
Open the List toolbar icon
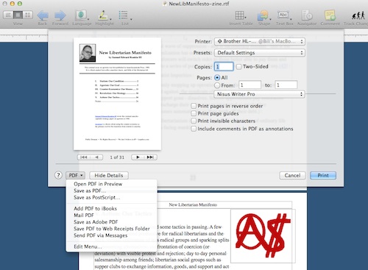click(x=123, y=15)
